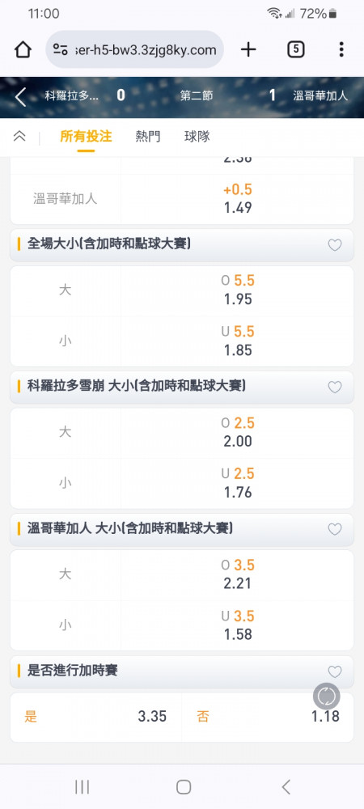This screenshot has width=364, height=809.
Task: Favorite the 科羅拉多雪崩 大小 market heart
Action: point(335,387)
